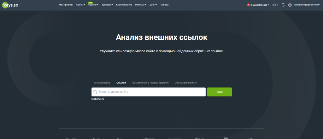This screenshot has height=139, width=323.
Task: Click the wildberries.ru example link
Action: click(x=98, y=99)
